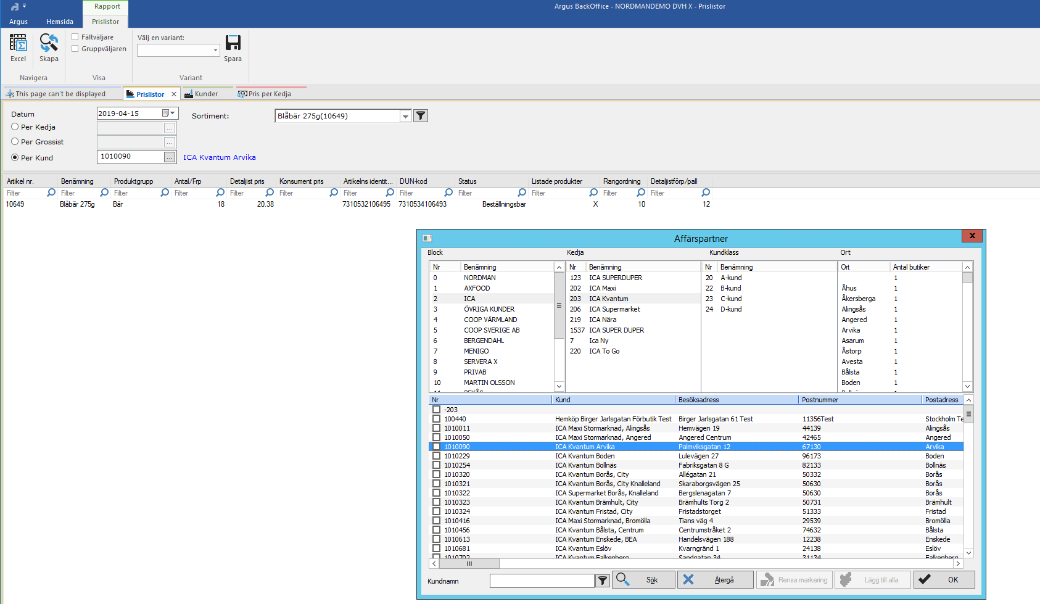Save the variant with Spara disk icon
The image size is (1040, 604).
point(233,43)
